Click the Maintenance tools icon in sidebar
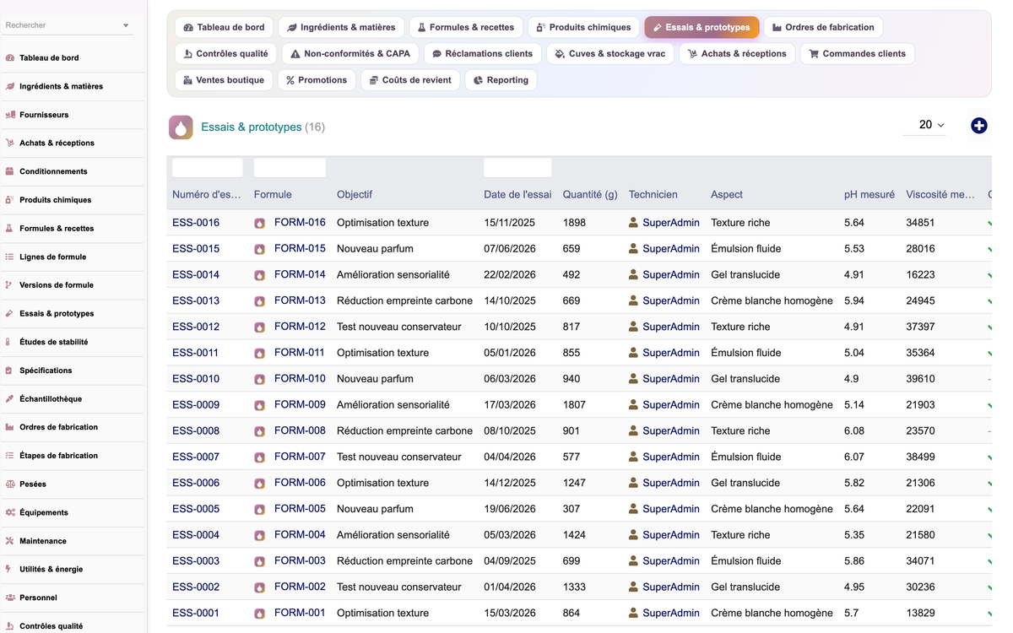This screenshot has height=633, width=1013. pos(10,541)
